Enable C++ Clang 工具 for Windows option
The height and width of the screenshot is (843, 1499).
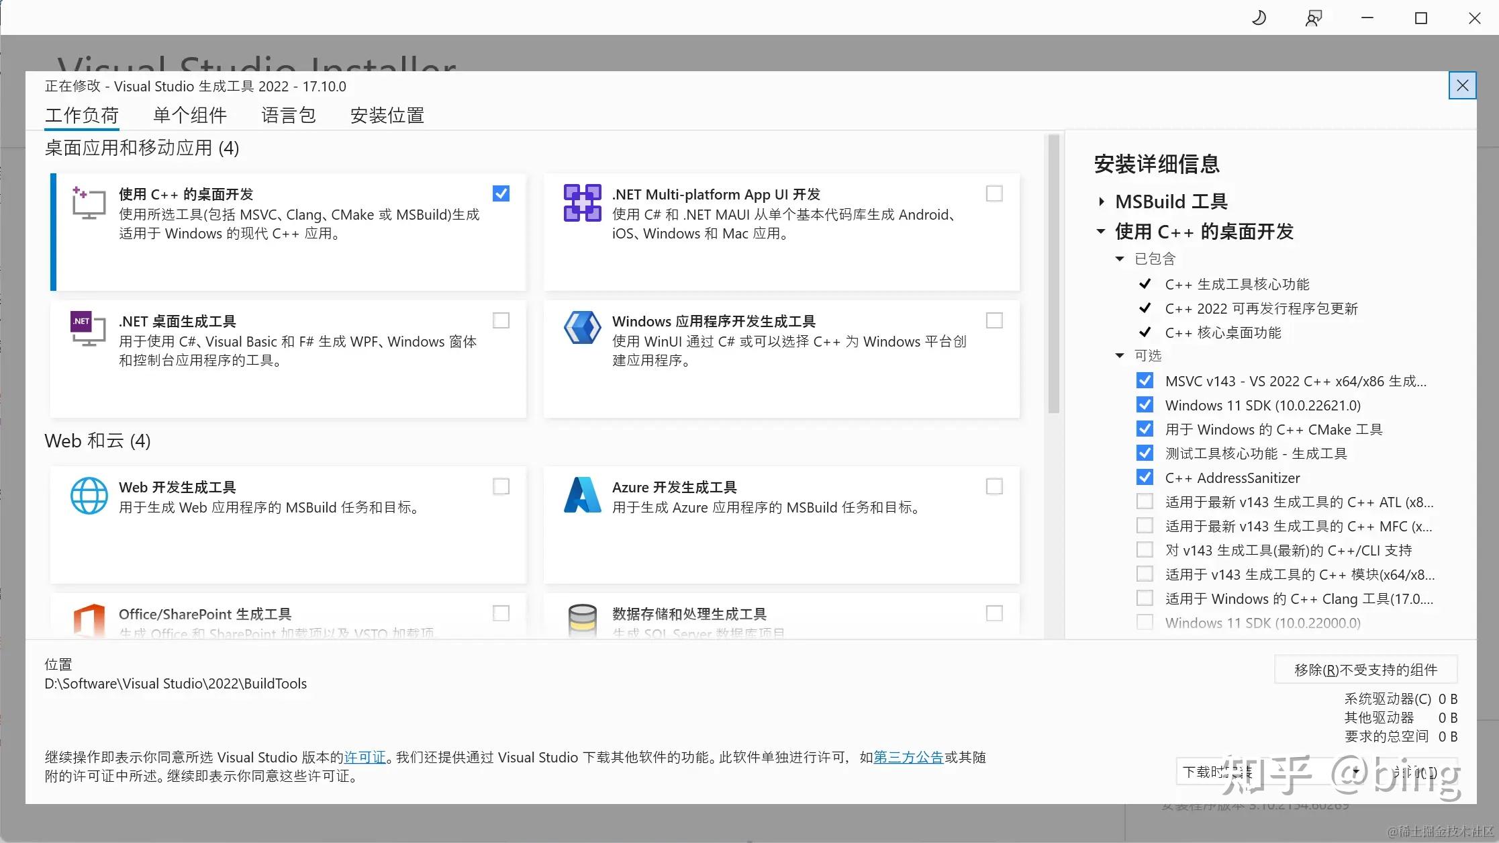click(1145, 598)
